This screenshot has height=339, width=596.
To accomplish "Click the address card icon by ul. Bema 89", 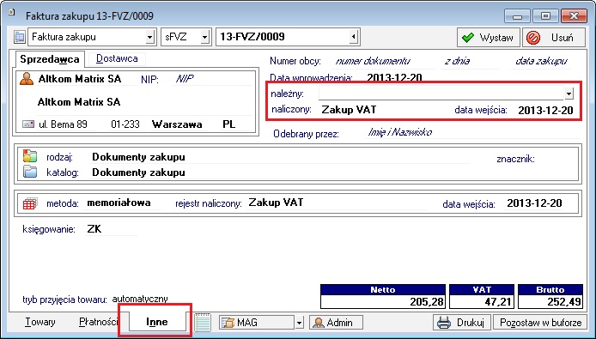I will click(28, 124).
